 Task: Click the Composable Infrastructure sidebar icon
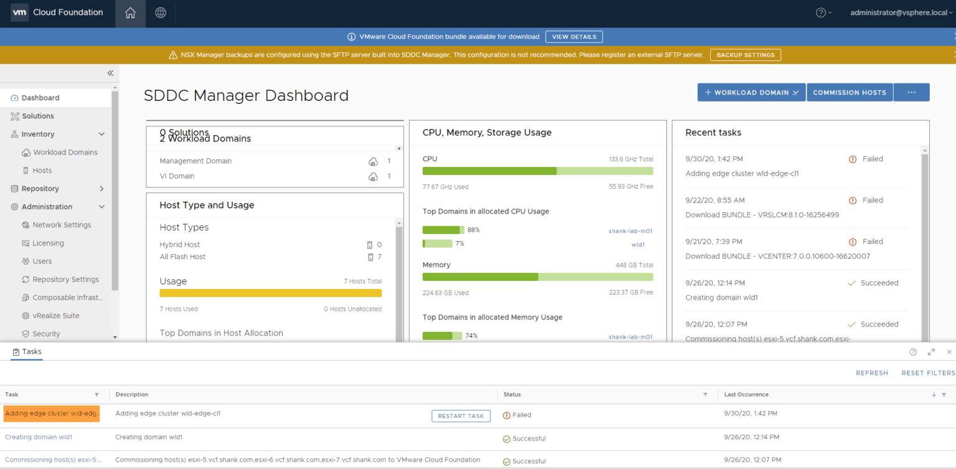point(26,298)
